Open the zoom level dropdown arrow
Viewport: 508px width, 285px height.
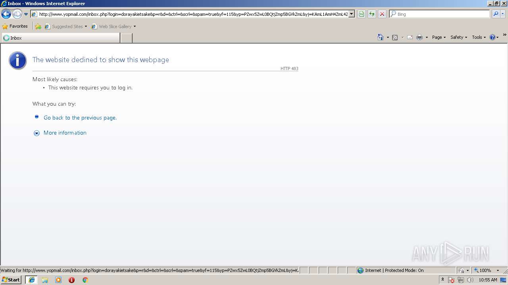click(x=498, y=270)
